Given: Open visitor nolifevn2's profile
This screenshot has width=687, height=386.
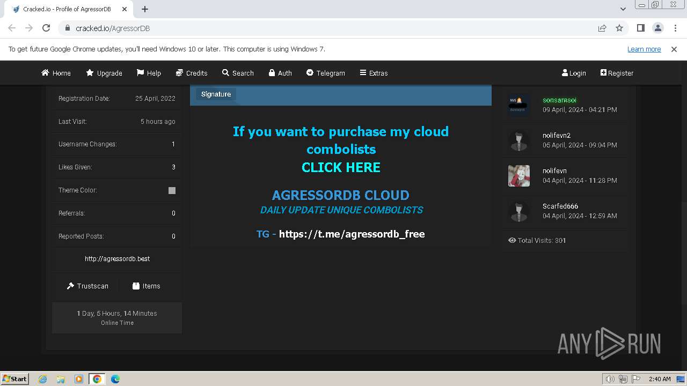Looking at the screenshot, I should click(557, 136).
